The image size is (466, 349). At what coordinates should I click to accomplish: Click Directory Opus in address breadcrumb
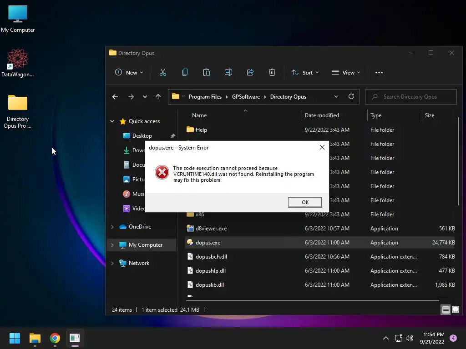[288, 97]
